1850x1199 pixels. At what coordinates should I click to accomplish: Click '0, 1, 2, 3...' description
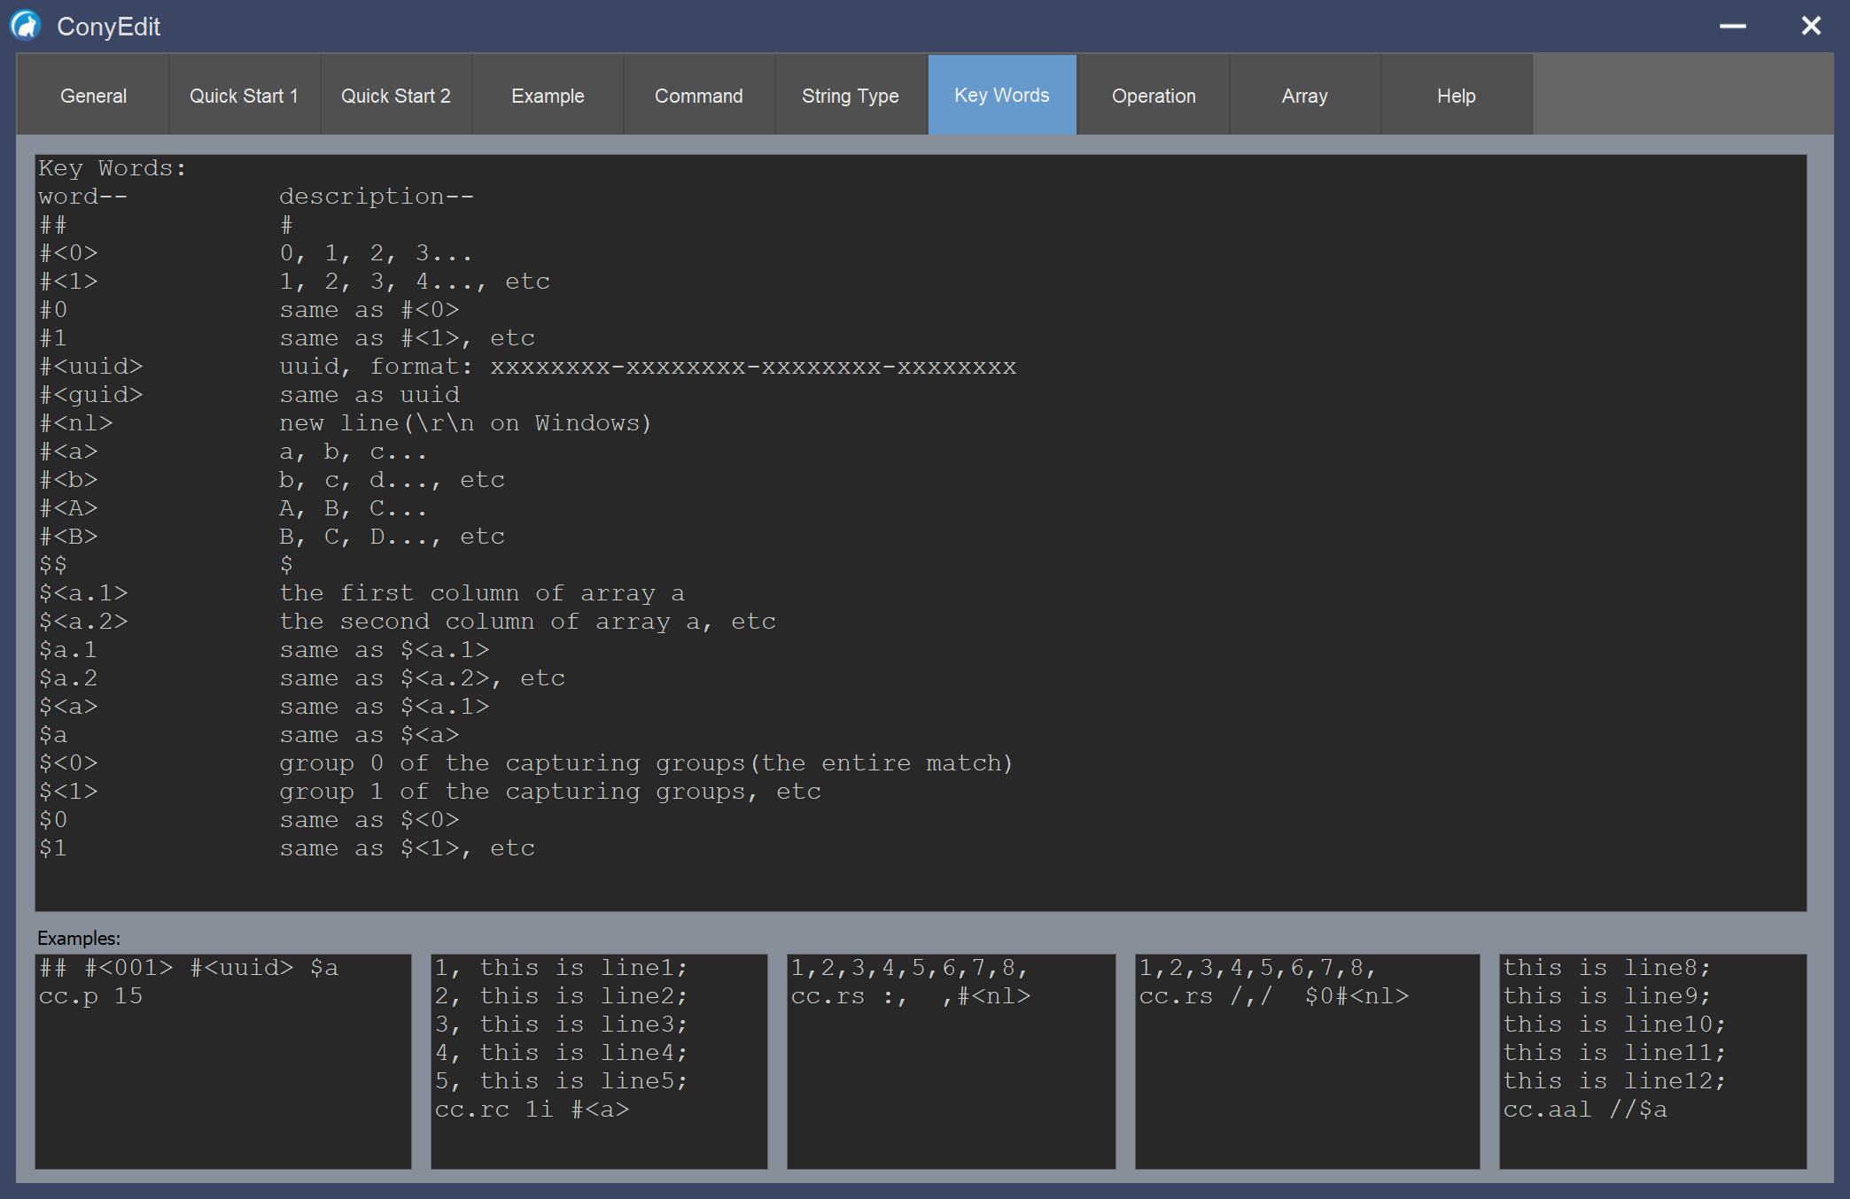coord(377,252)
